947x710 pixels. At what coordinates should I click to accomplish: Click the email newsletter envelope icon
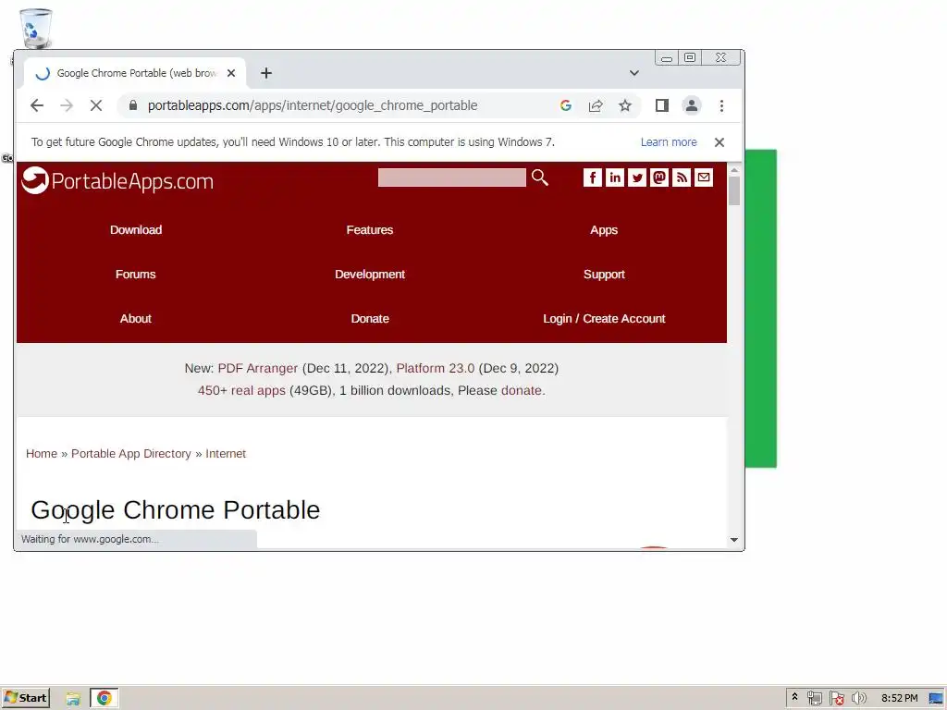click(x=704, y=177)
